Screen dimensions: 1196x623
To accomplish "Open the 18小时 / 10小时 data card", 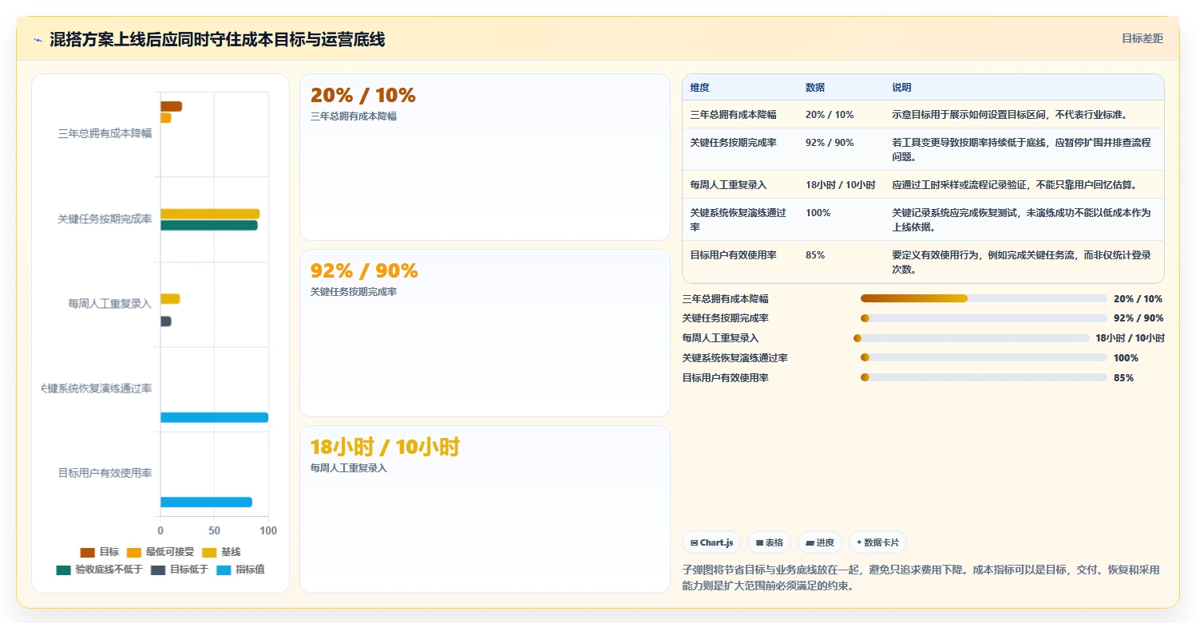I will tap(485, 509).
